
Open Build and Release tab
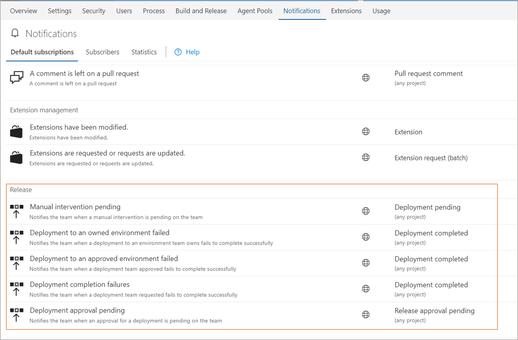point(201,11)
